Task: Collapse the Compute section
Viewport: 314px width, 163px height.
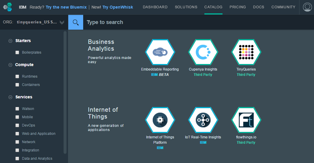Action: pos(10,65)
